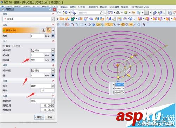This screenshot has width=176, height=128.
Task: Toggle the quadrant point snap circle icon
Action: coord(127,24)
